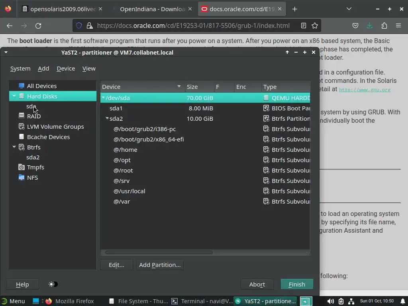Click the Tmpfs clock icon

pos(22,167)
